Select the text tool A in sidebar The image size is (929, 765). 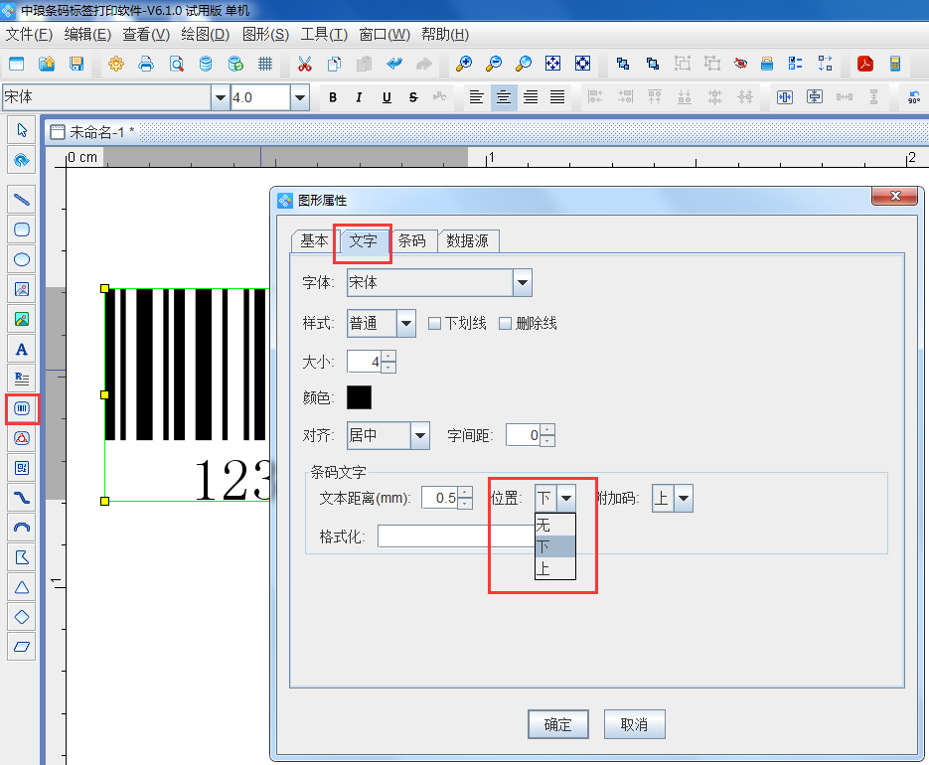21,349
